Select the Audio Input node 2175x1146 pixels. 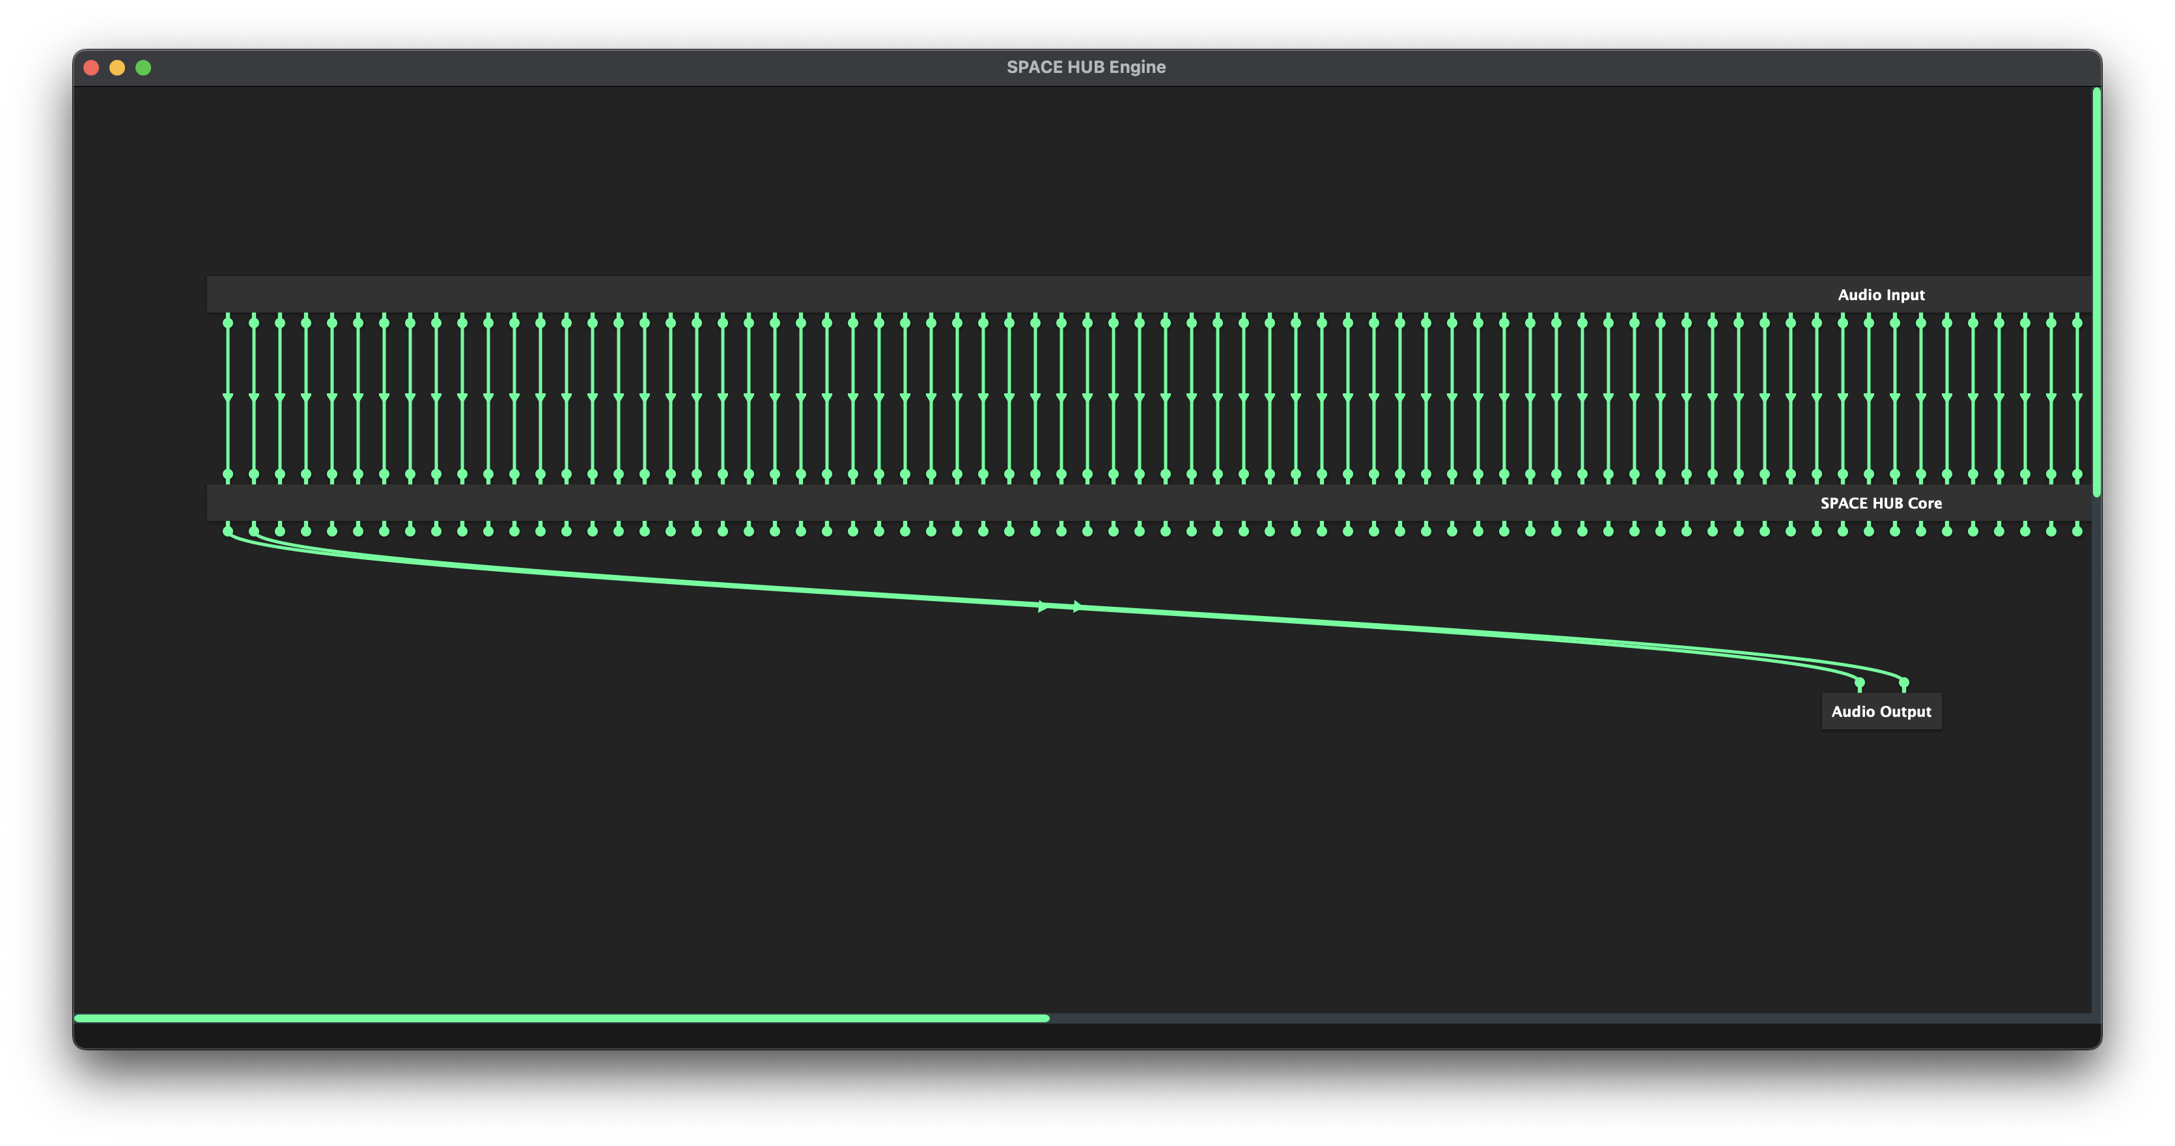(1881, 295)
